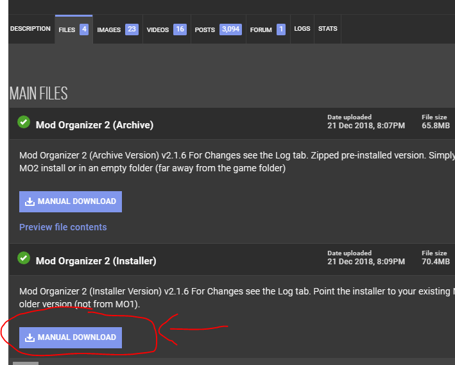Click the Files count badge 4
Viewport: 455px width, 365px height.
pos(84,30)
